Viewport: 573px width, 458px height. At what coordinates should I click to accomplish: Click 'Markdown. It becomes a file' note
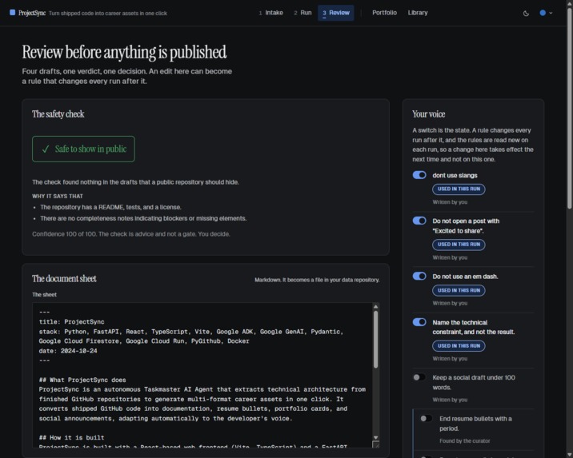[317, 280]
